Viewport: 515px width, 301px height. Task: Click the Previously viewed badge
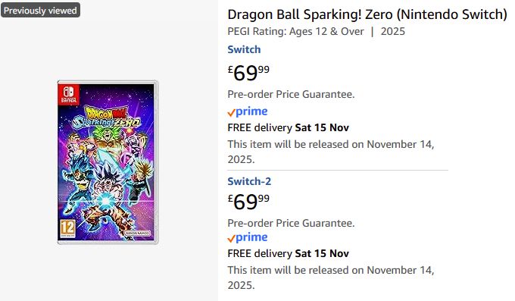40,11
